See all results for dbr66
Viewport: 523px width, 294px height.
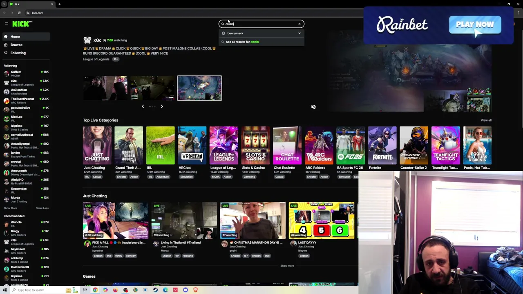point(242,42)
